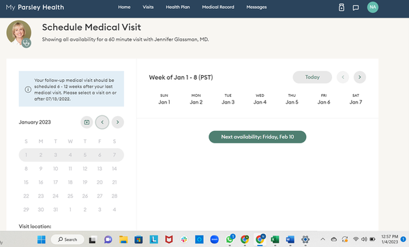Open Home in the top navigation

(x=124, y=7)
